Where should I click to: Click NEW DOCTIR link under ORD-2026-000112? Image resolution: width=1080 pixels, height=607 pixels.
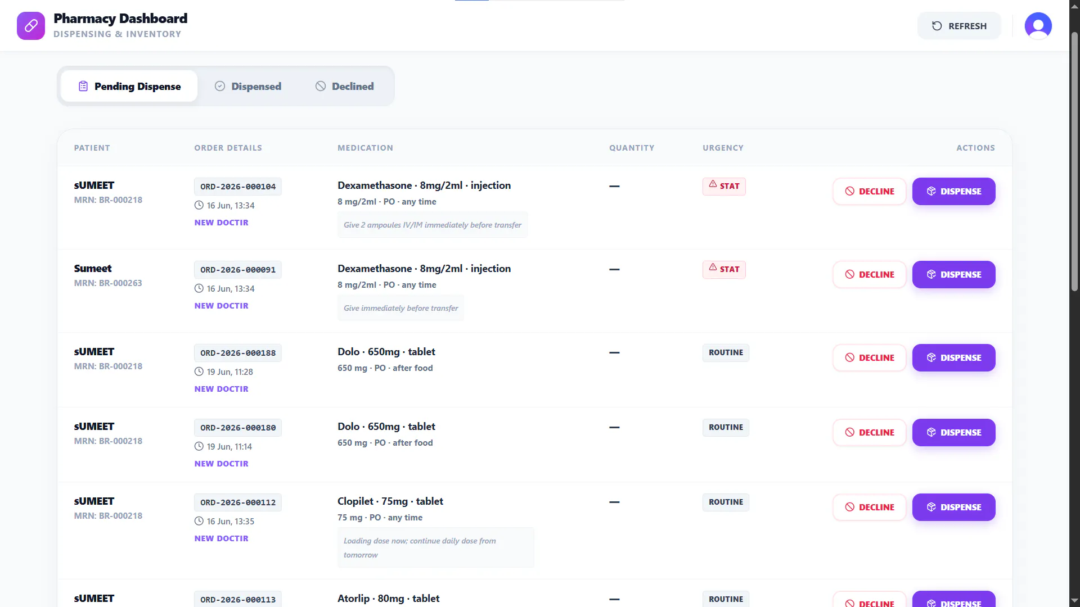coord(221,538)
